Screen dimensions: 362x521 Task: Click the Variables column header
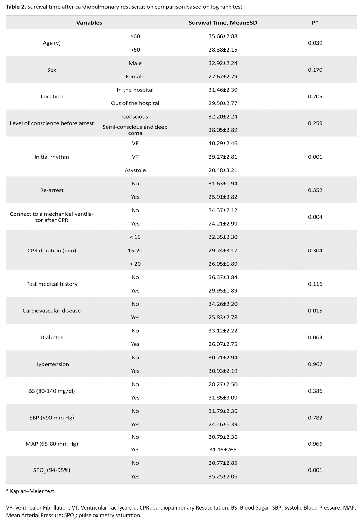[x=89, y=23]
